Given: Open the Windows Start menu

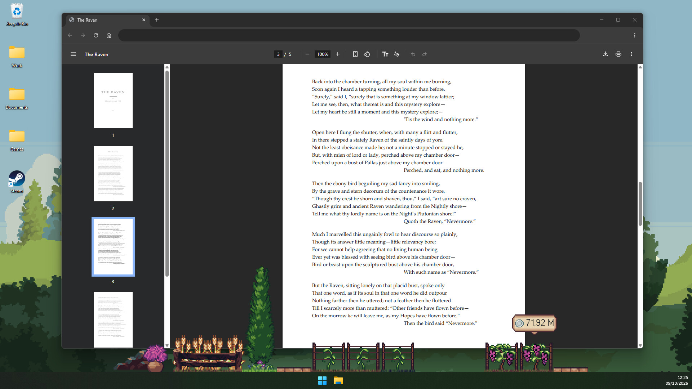Looking at the screenshot, I should 322,380.
